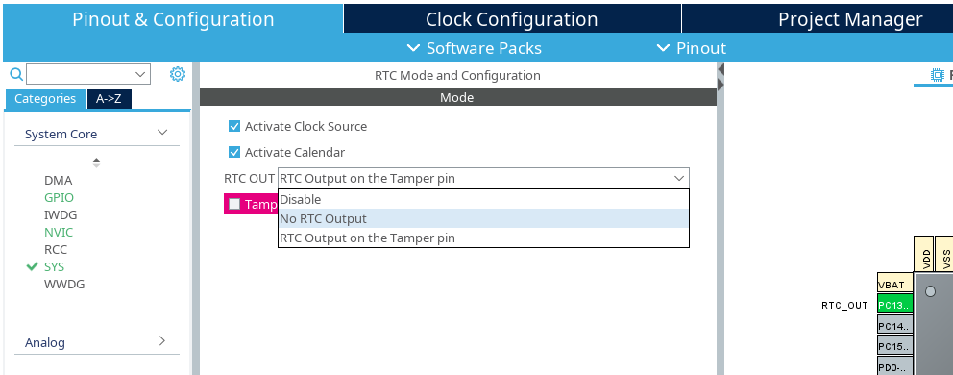Open the RTC OUT dropdown arrow
953x375 pixels.
[679, 179]
